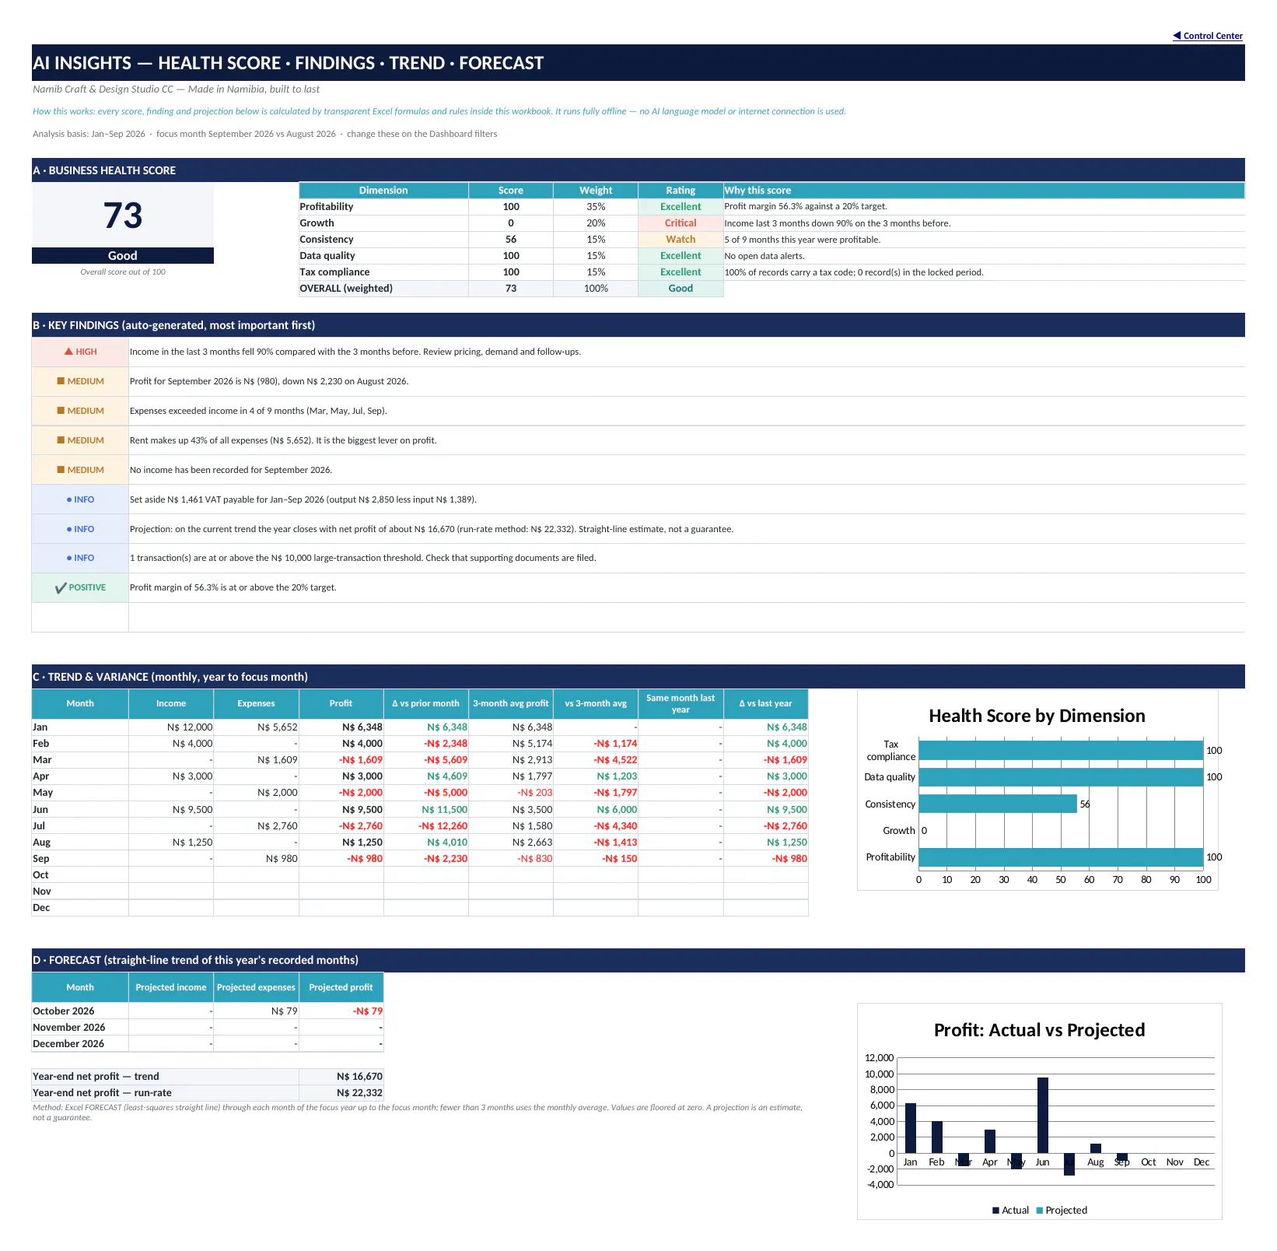Viewport: 1277px width, 1251px height.
Task: Click the Jan bar in profit chart
Action: 911,1128
